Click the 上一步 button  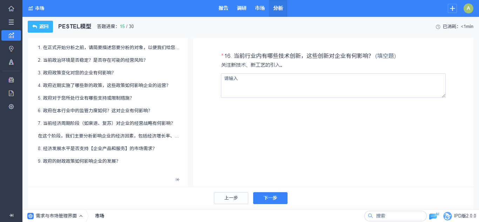(x=231, y=198)
